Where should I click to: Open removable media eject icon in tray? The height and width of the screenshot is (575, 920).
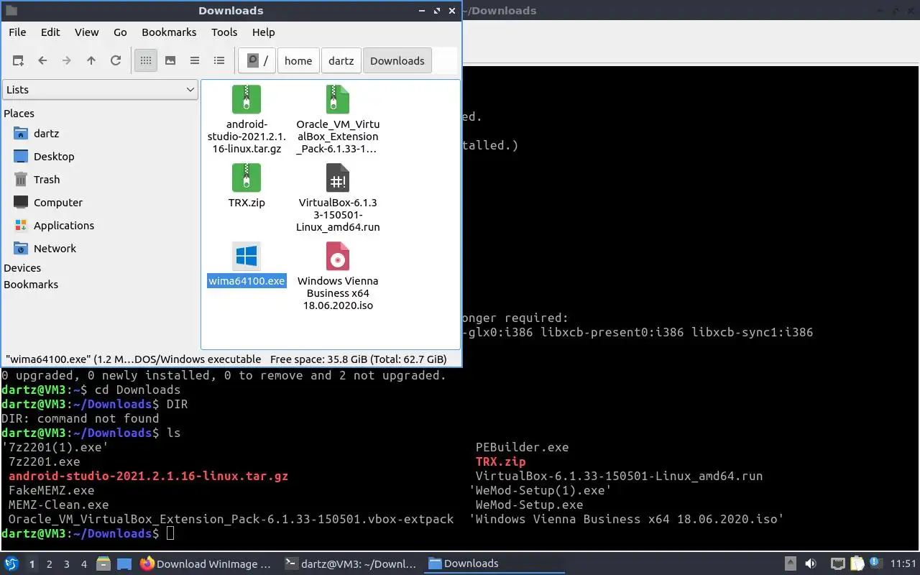coord(790,564)
